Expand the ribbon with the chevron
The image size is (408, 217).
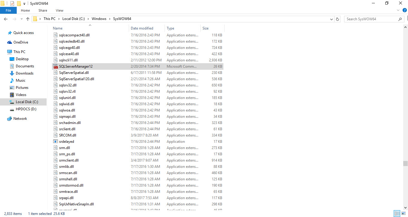tap(398, 10)
